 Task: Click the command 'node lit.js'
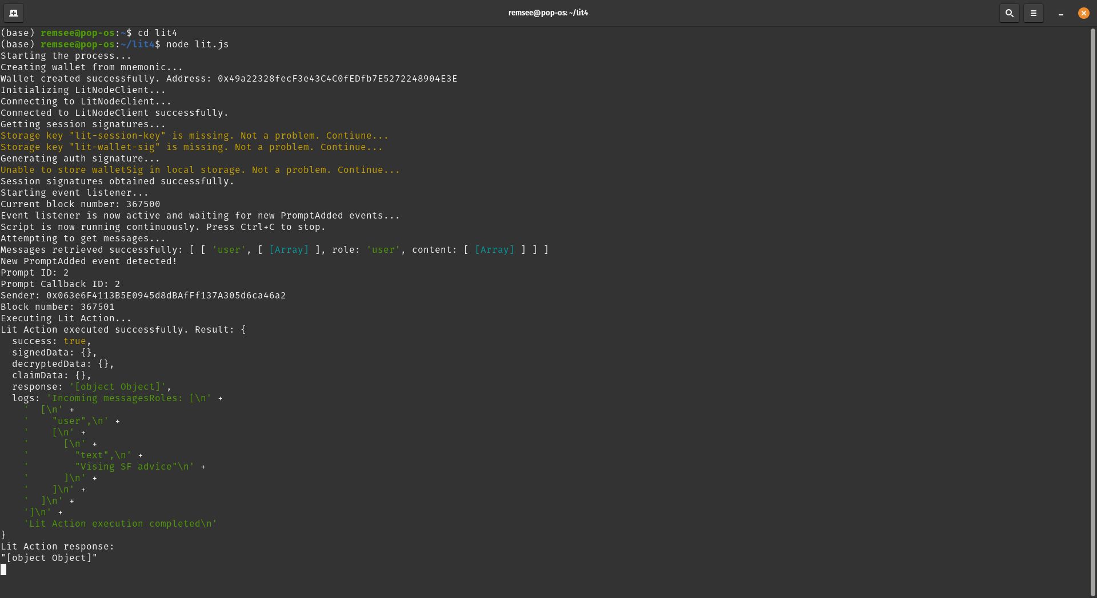(197, 45)
